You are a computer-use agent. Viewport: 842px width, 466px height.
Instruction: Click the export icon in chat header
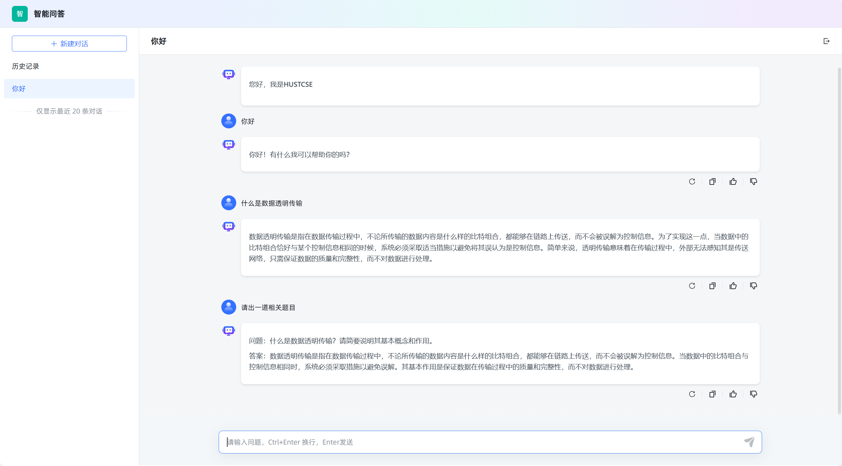pos(826,41)
